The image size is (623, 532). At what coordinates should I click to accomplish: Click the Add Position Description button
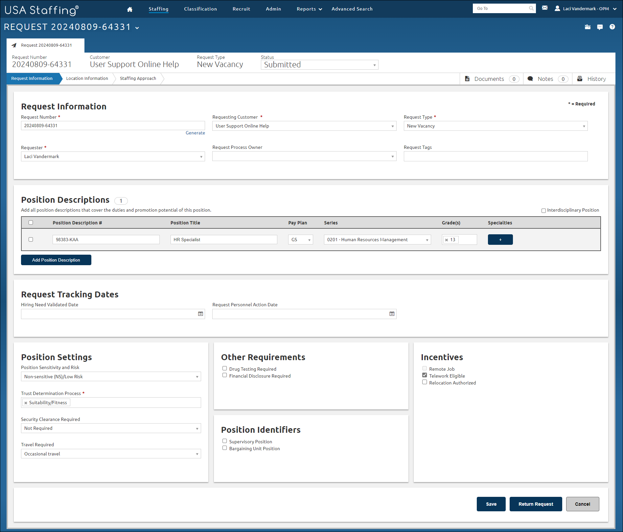[x=56, y=260]
